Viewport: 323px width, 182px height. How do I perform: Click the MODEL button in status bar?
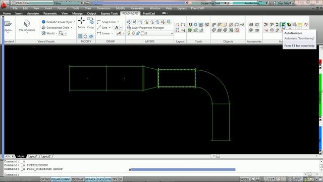point(244,179)
